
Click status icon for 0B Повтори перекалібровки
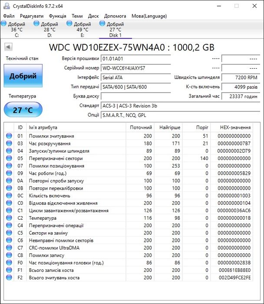click(9, 188)
